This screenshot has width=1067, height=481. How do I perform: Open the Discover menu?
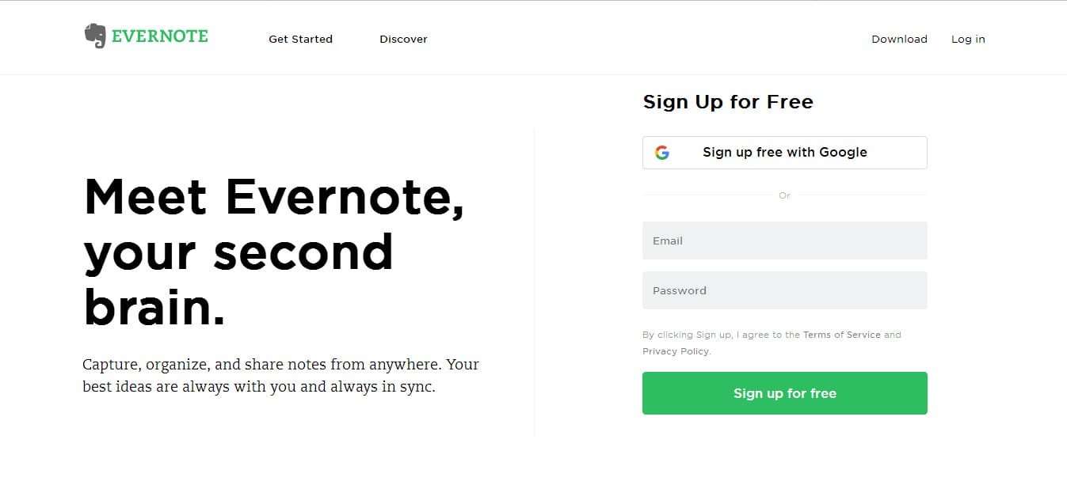pos(403,39)
